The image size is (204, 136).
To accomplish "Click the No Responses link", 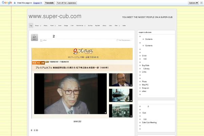I will [x=125, y=40].
